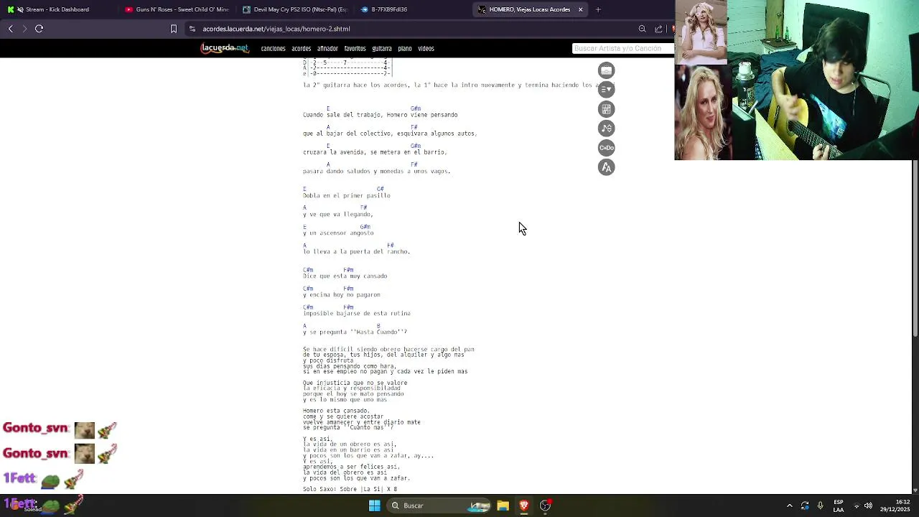Viewport: 919px width, 517px height.
Task: Click the E chord above 'Cuando sale'
Action: tap(328, 108)
